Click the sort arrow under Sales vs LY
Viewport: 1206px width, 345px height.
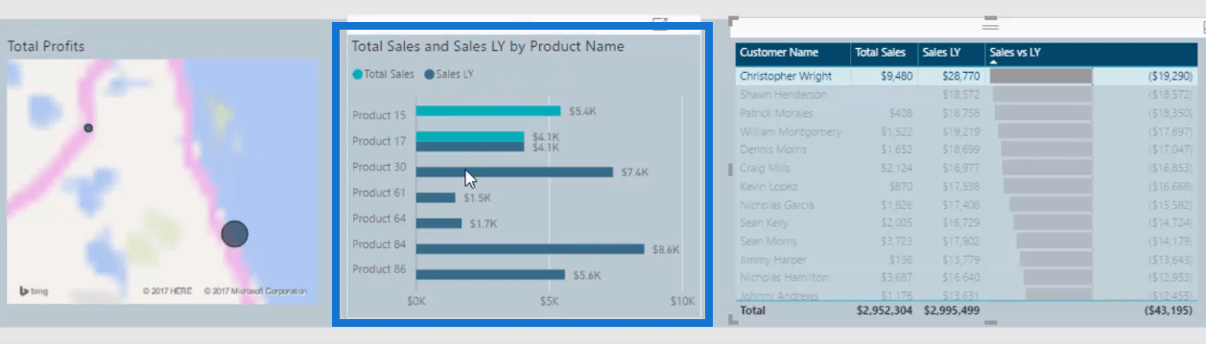coord(994,62)
